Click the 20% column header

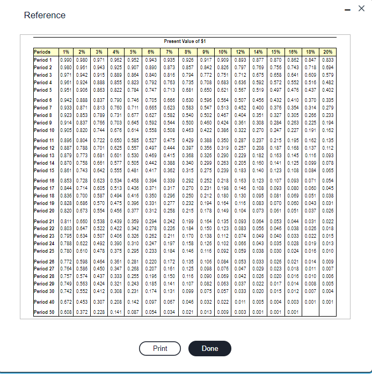click(327, 52)
